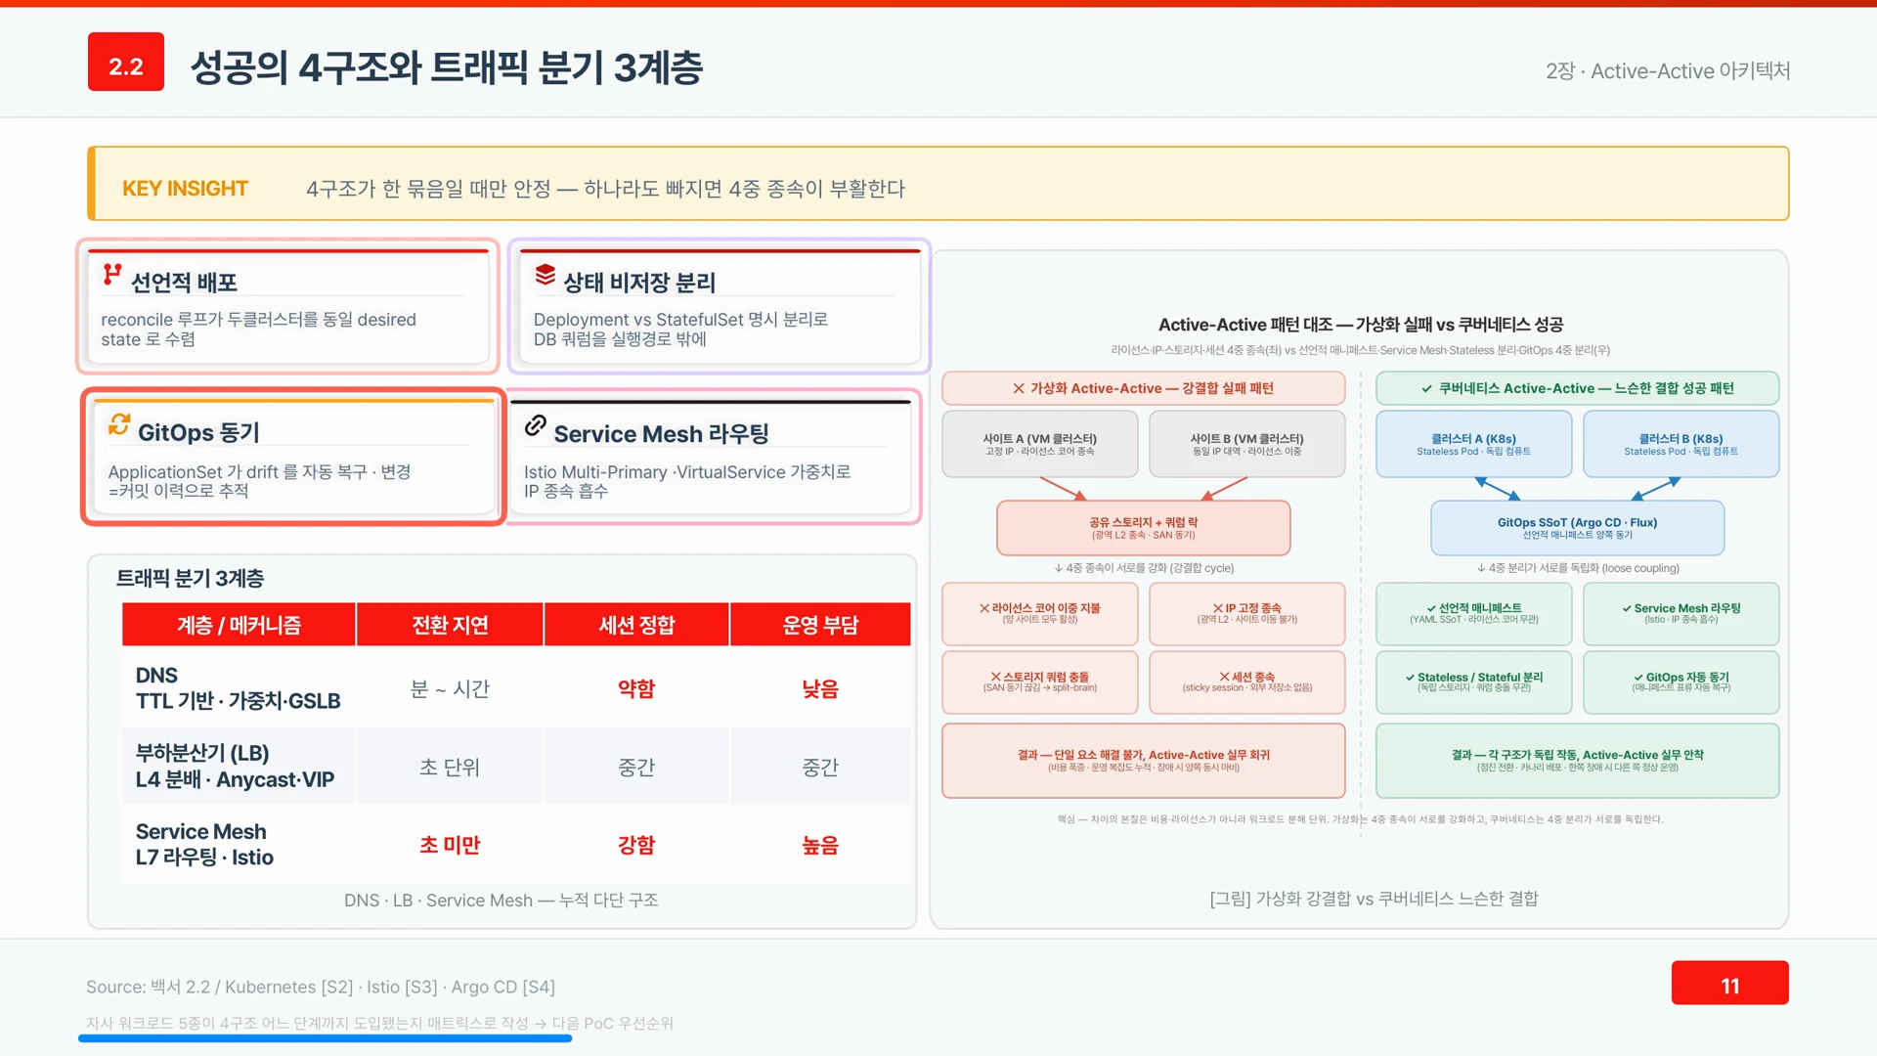Click the 스토리지 쿼럼 충돌 box
The image size is (1877, 1056).
point(1039,682)
